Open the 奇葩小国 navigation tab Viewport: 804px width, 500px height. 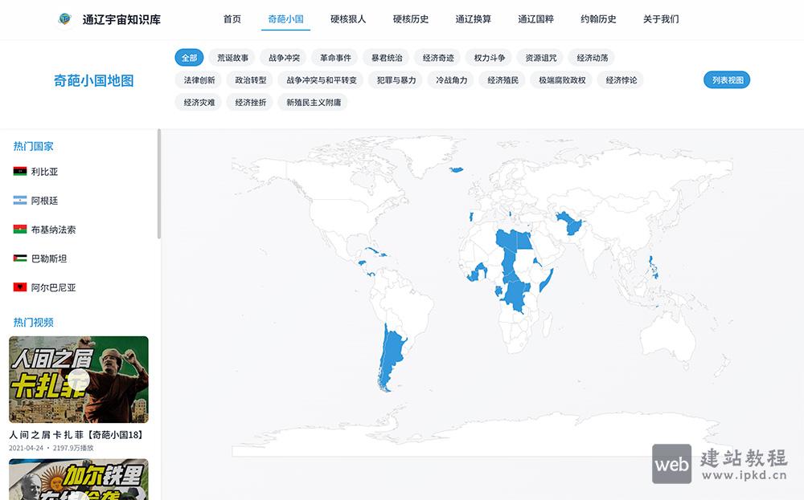coord(285,19)
